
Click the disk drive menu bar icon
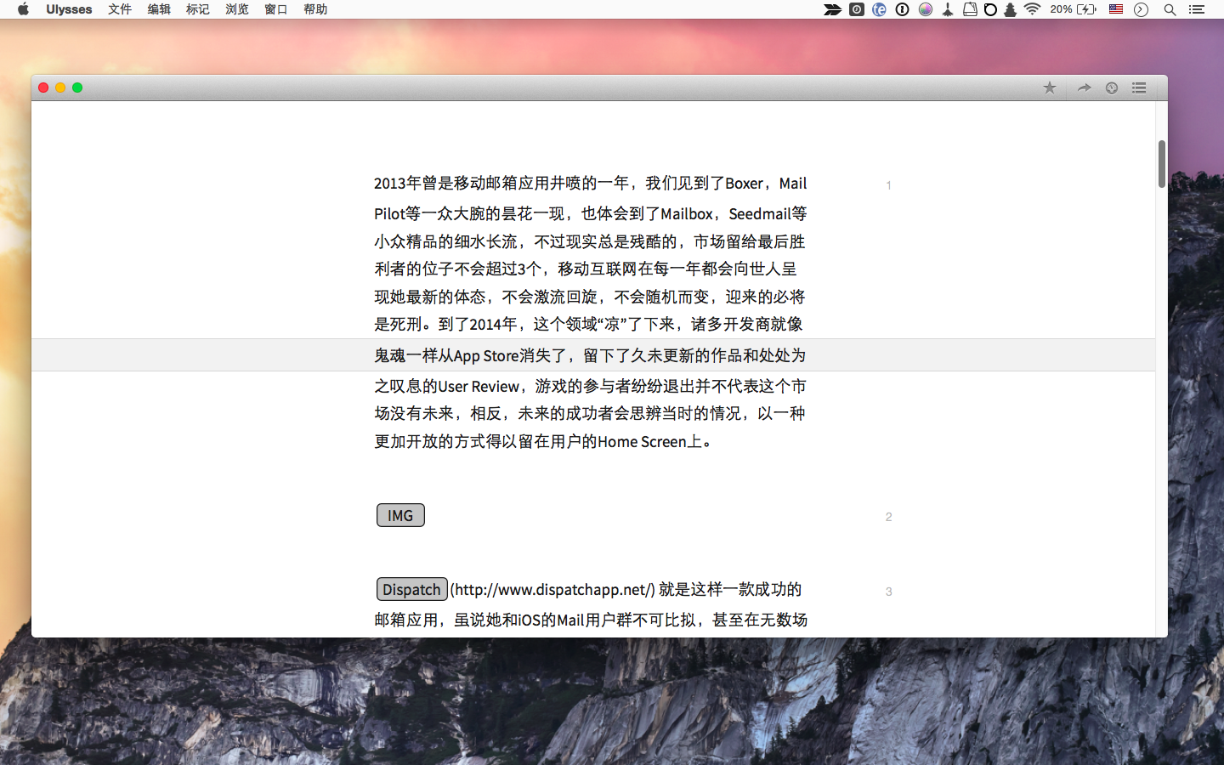(x=970, y=9)
